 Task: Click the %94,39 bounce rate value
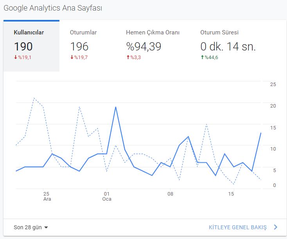tap(143, 47)
